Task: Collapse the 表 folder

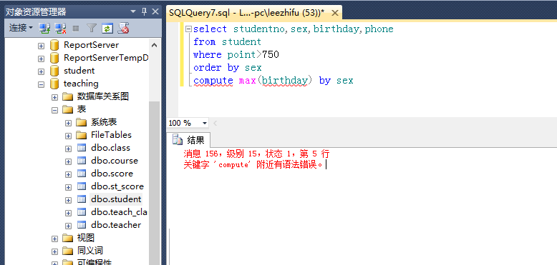Action: point(54,110)
